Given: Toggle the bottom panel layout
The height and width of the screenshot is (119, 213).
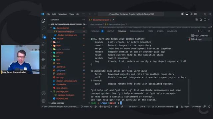Looking at the screenshot, I should [x=187, y=14].
